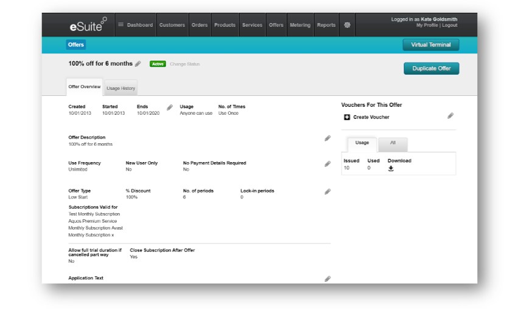532x309 pixels.
Task: Open the Dashboard menu item
Action: (135, 25)
